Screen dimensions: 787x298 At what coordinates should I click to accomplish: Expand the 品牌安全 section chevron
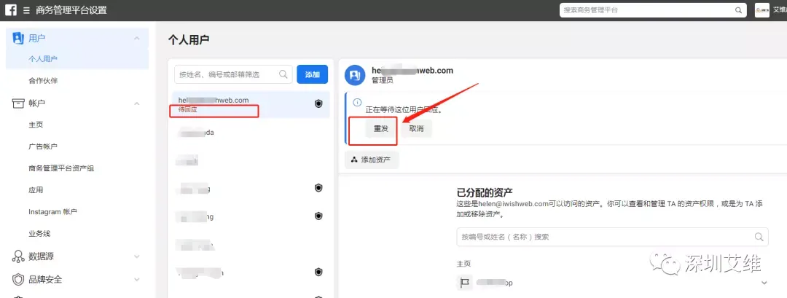[136, 279]
